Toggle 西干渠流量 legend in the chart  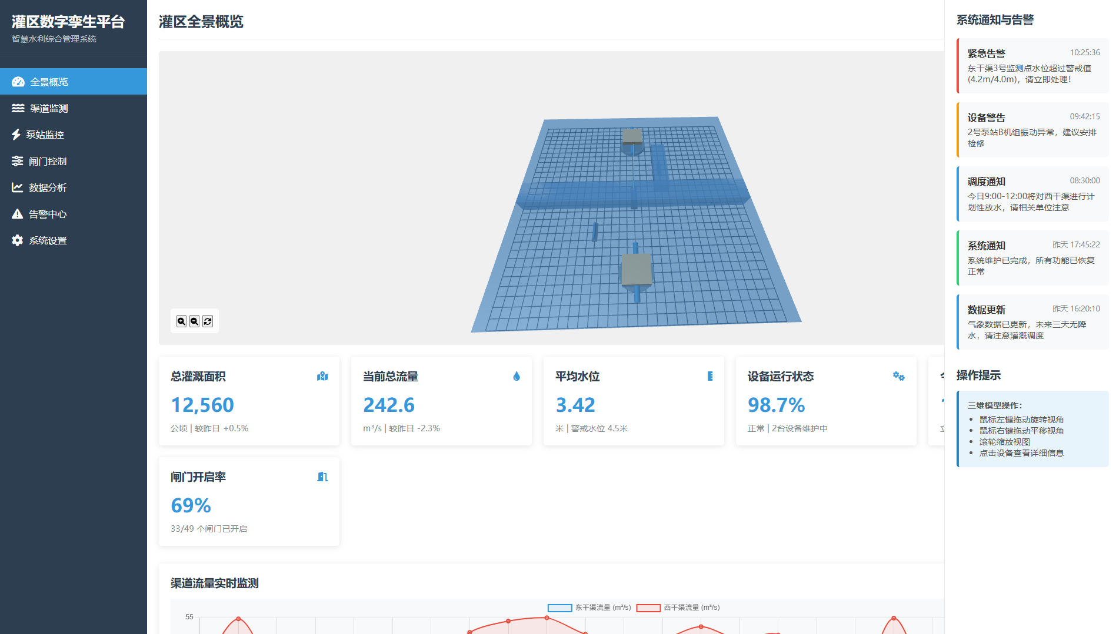click(x=678, y=608)
